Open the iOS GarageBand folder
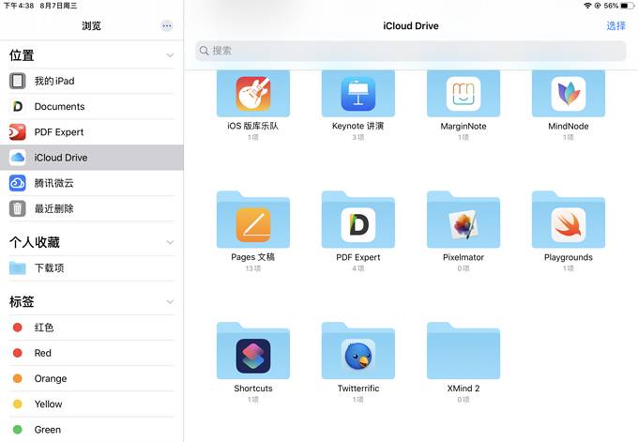638x442 pixels. (x=253, y=94)
